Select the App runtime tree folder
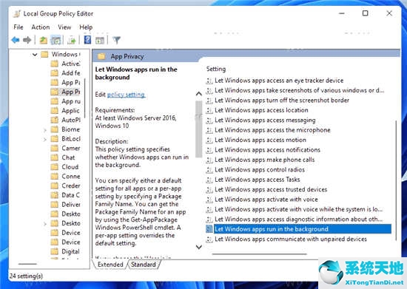 click(x=65, y=101)
